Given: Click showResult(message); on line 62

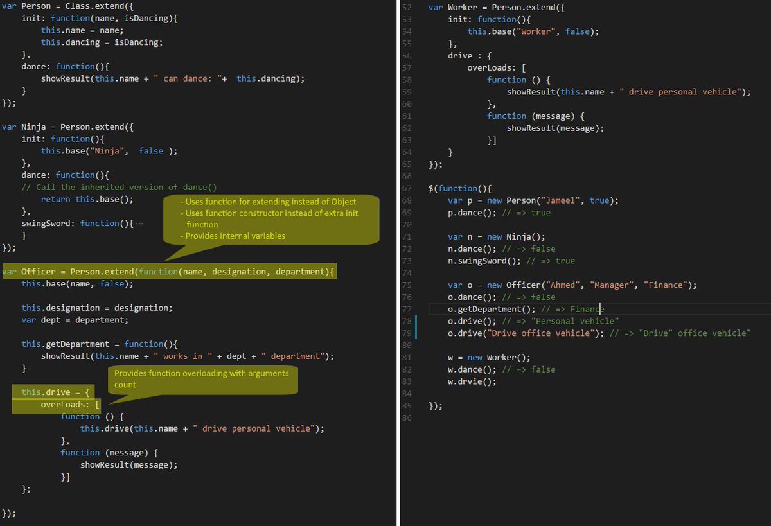Looking at the screenshot, I should [555, 128].
